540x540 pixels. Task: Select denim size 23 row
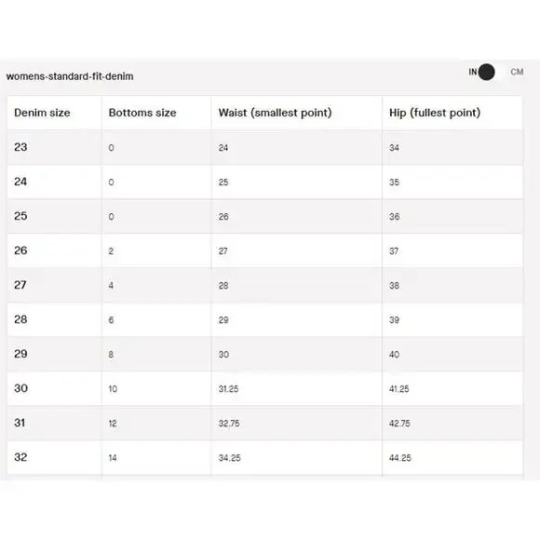pyautogui.click(x=264, y=147)
